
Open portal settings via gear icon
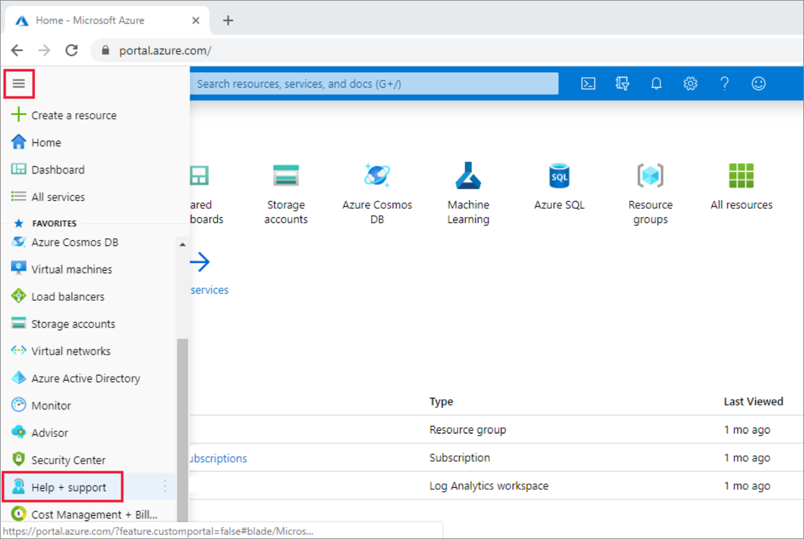690,83
